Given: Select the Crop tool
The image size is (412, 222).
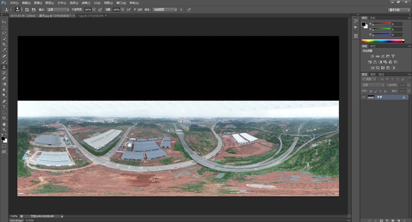Looking at the screenshot, I should click(x=4, y=44).
